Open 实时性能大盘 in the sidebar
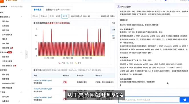 coord(7,34)
